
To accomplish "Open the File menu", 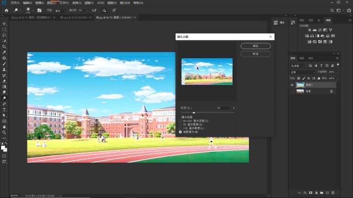I will pos(15,3).
